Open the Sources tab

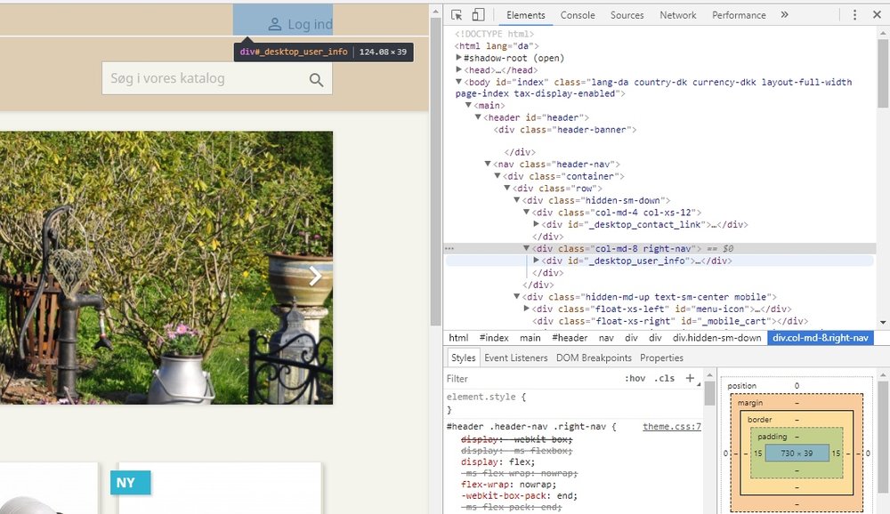coord(627,15)
